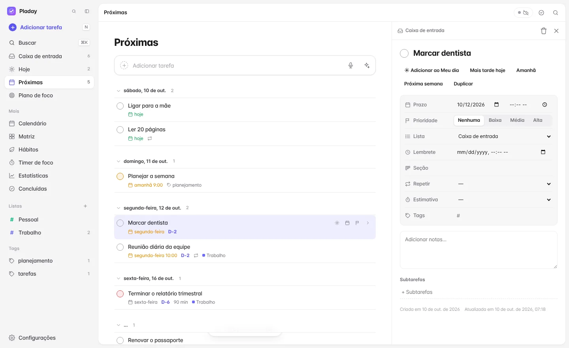Click the Adicionar notas text area

(479, 250)
